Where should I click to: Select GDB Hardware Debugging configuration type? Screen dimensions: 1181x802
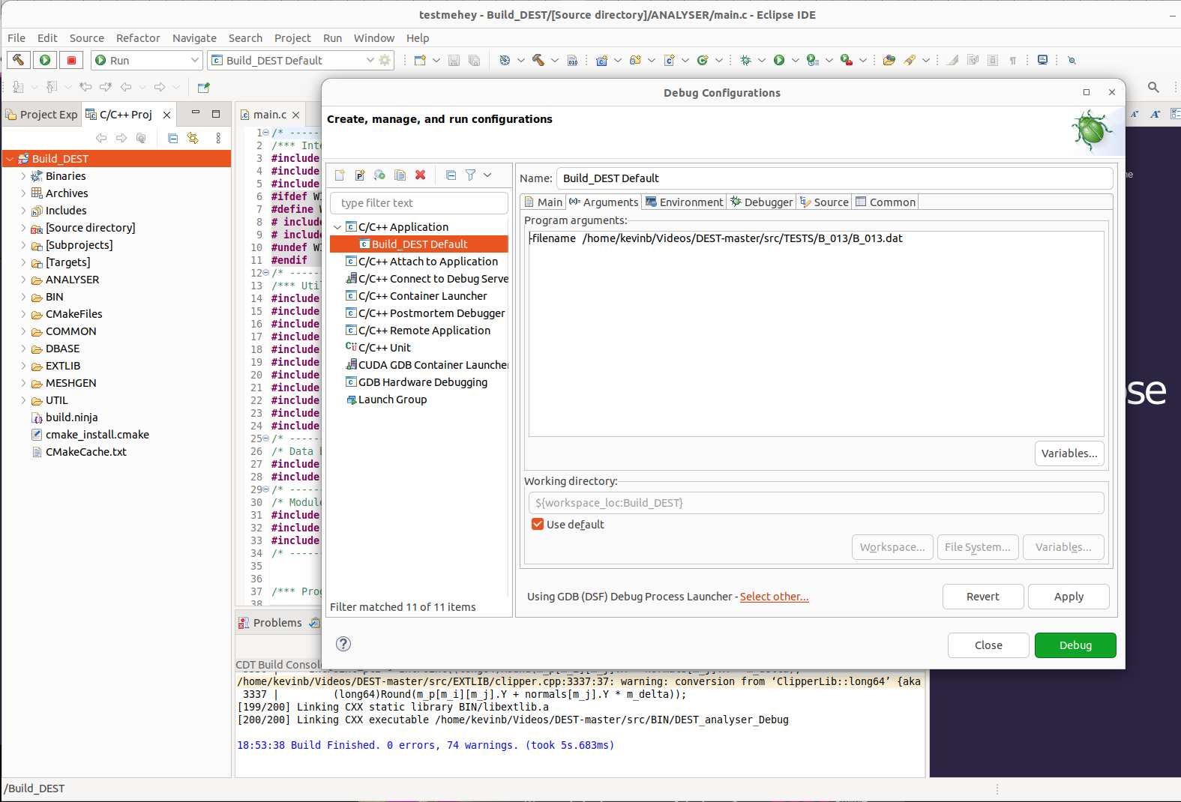(x=423, y=382)
